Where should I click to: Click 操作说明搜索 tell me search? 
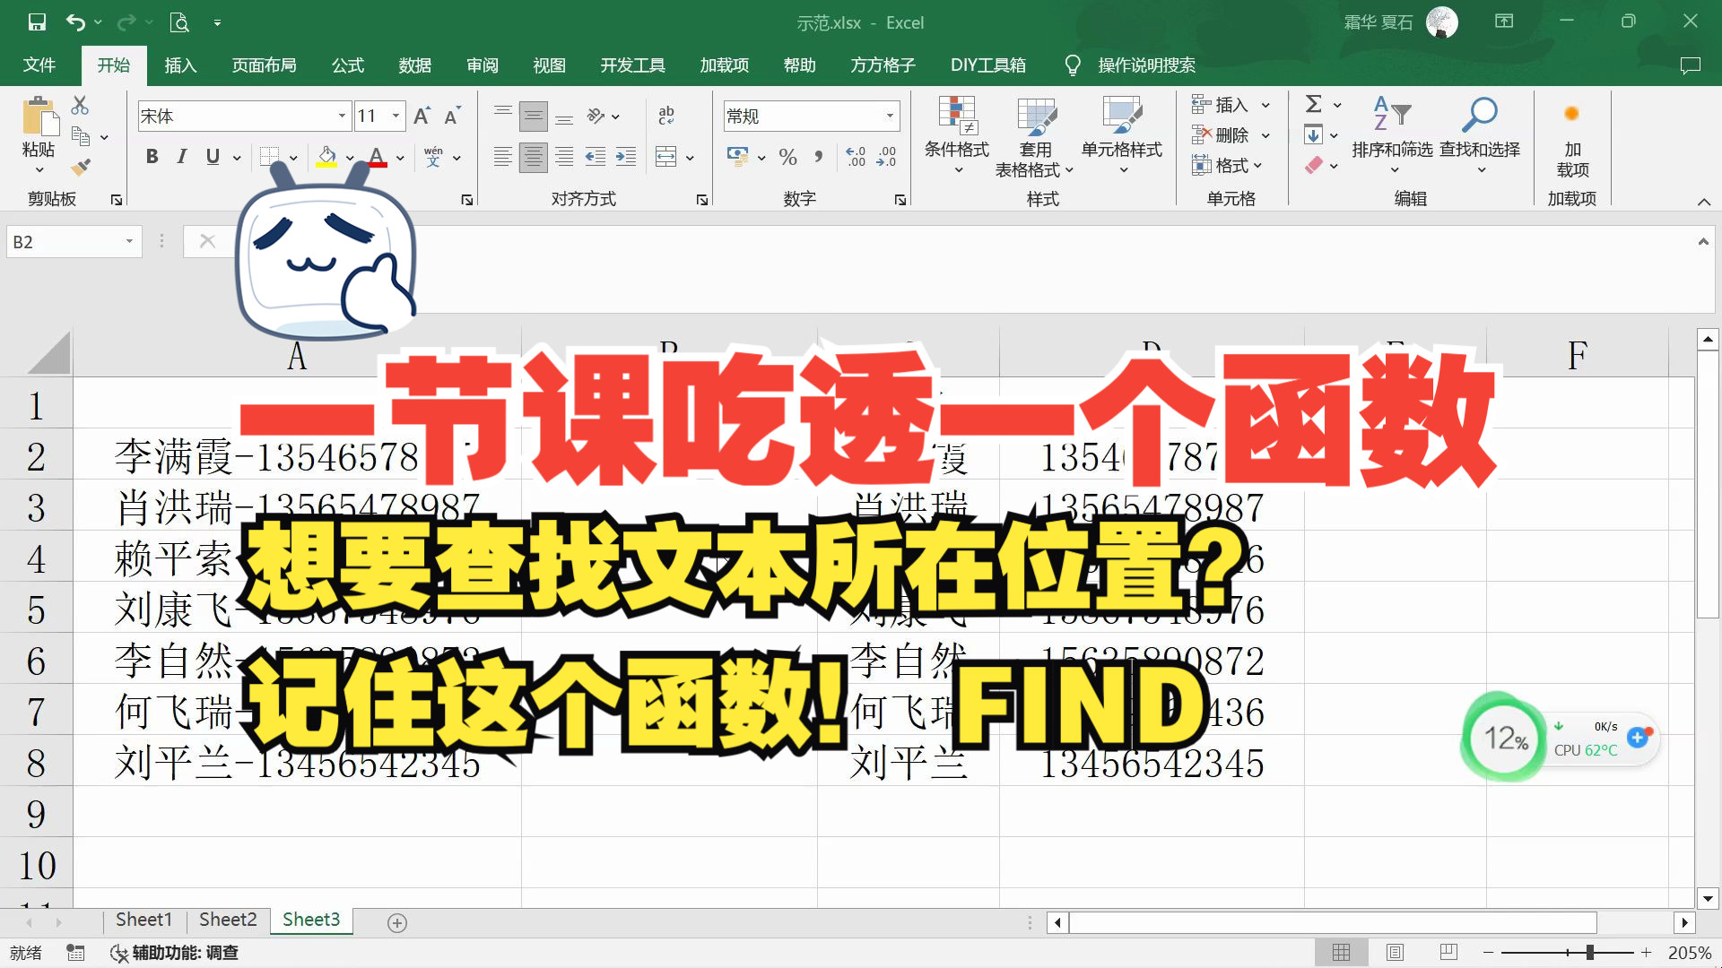tap(1146, 65)
